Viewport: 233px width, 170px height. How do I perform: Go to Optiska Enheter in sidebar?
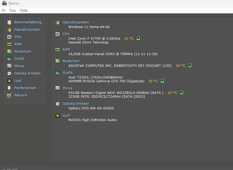[x=27, y=73]
